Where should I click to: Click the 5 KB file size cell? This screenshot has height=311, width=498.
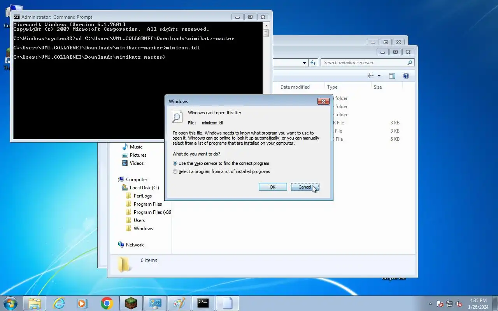395,139
